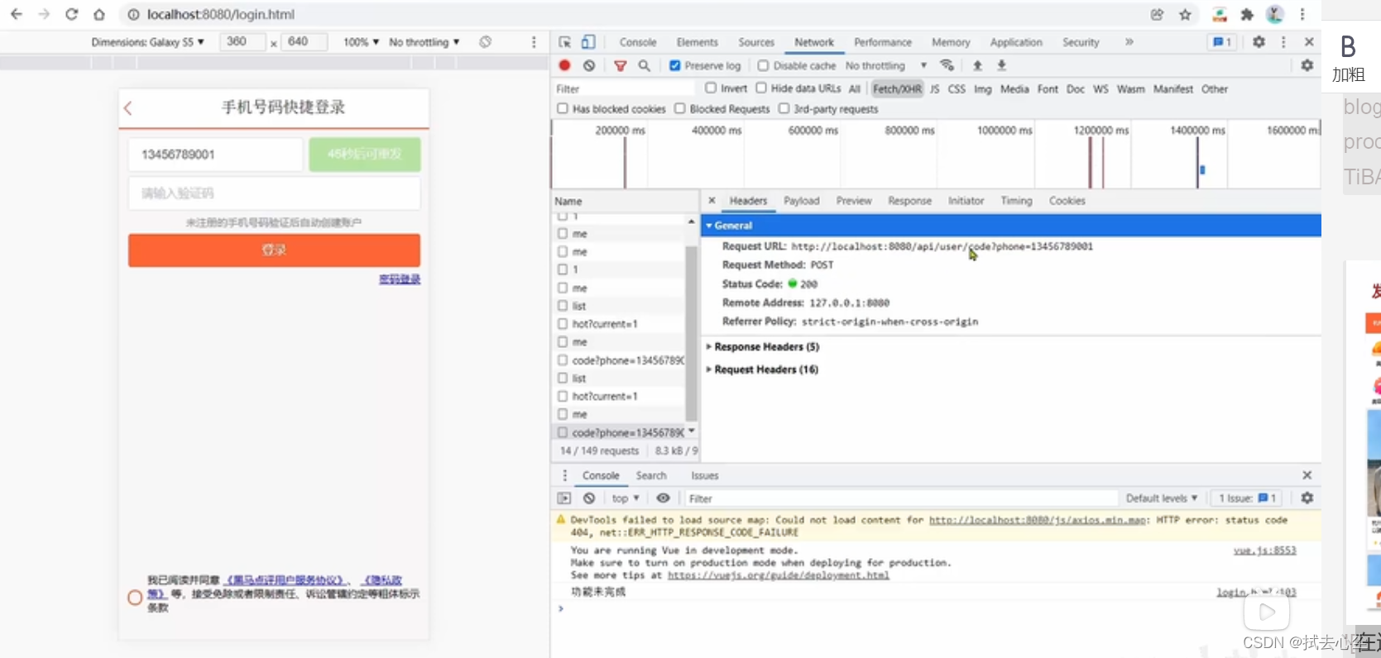Toggle the device toolbar icon
The image size is (1381, 658).
point(587,42)
